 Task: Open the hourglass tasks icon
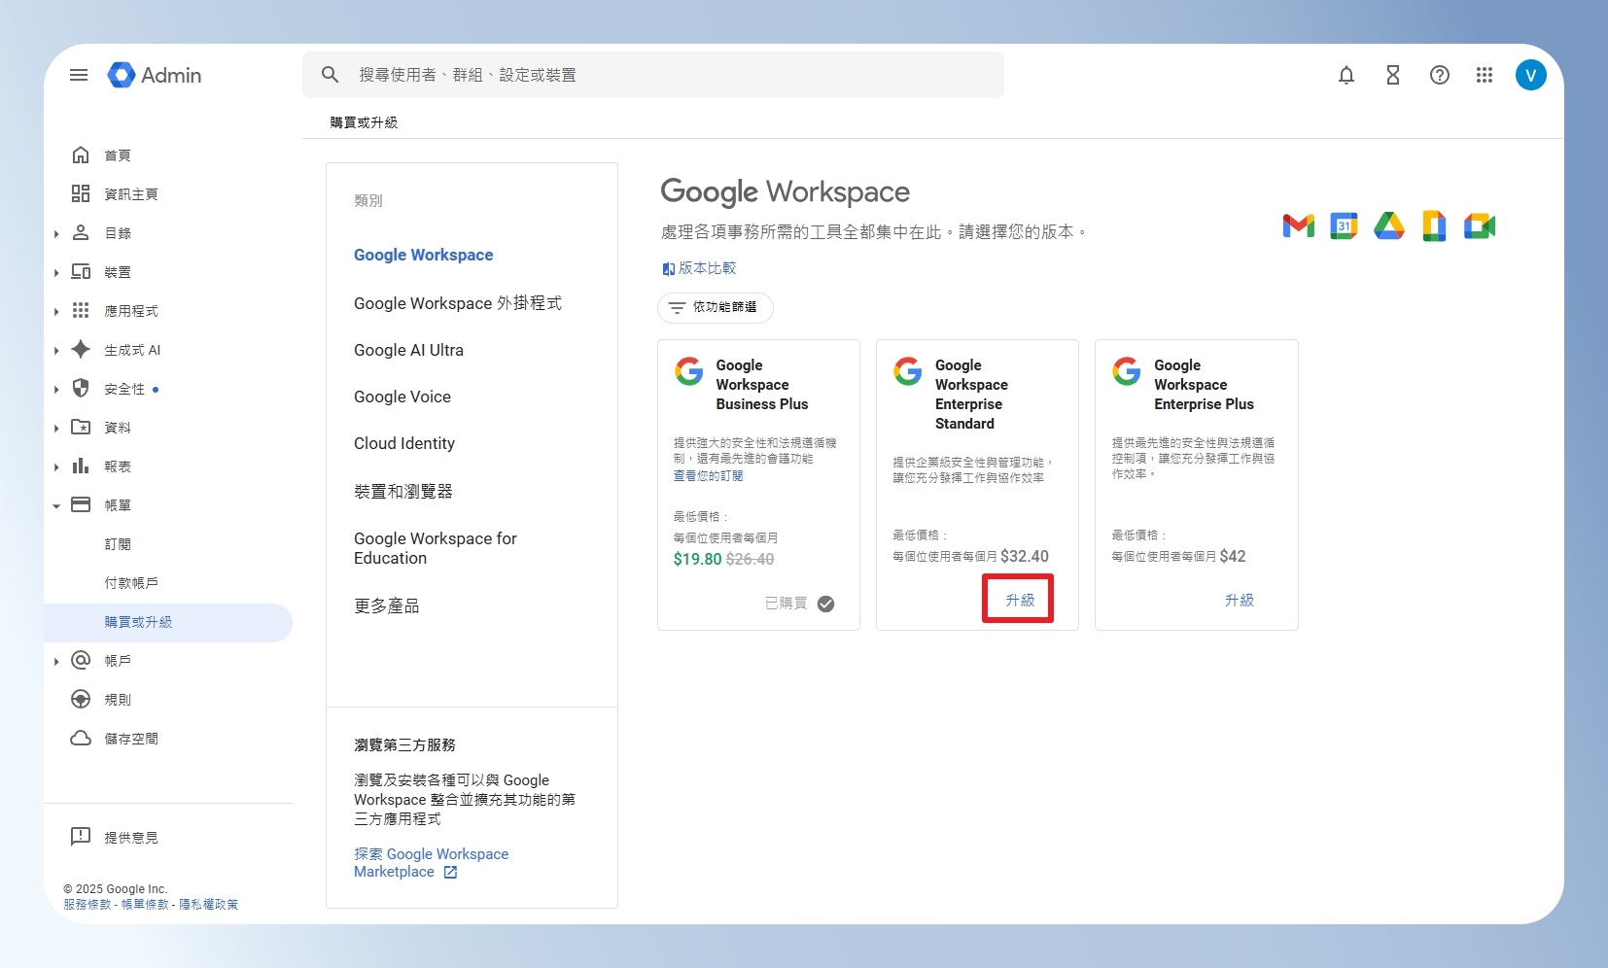click(x=1393, y=75)
